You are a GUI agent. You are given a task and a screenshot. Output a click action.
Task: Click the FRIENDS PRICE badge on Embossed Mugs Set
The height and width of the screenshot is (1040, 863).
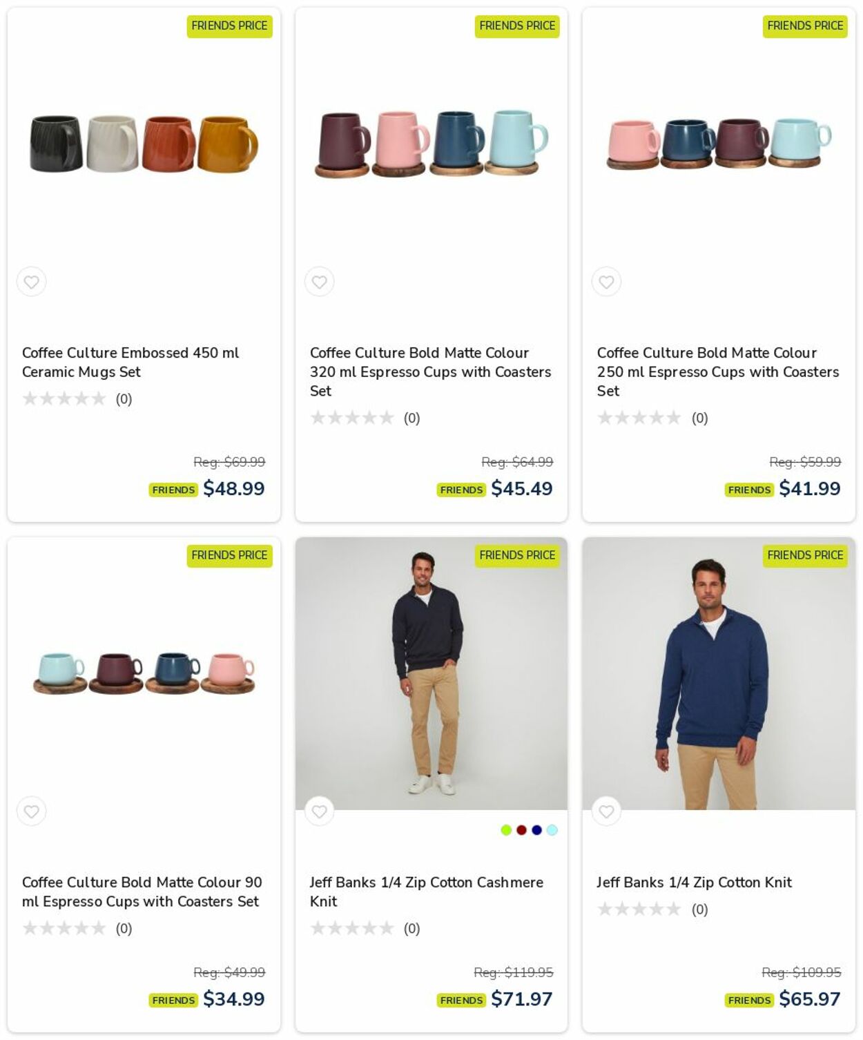229,26
